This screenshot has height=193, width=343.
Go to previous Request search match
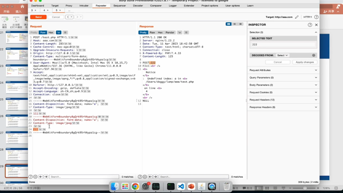coord(41,176)
